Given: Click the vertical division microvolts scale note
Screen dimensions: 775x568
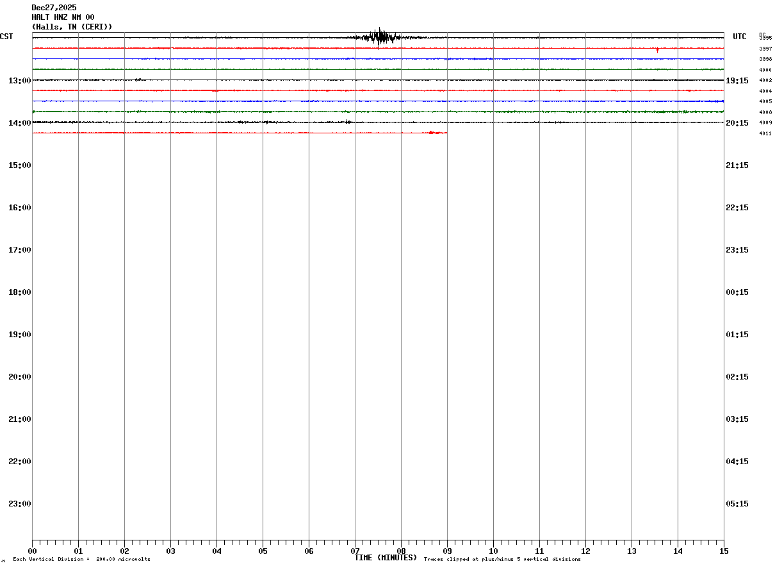Looking at the screenshot, I should click(82, 560).
